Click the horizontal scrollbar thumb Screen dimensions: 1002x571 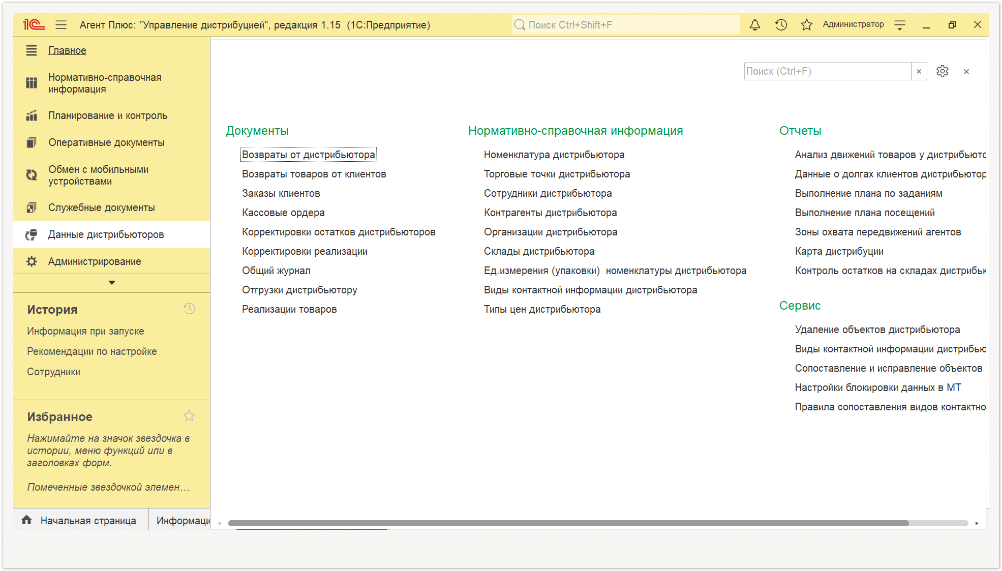coord(568,523)
